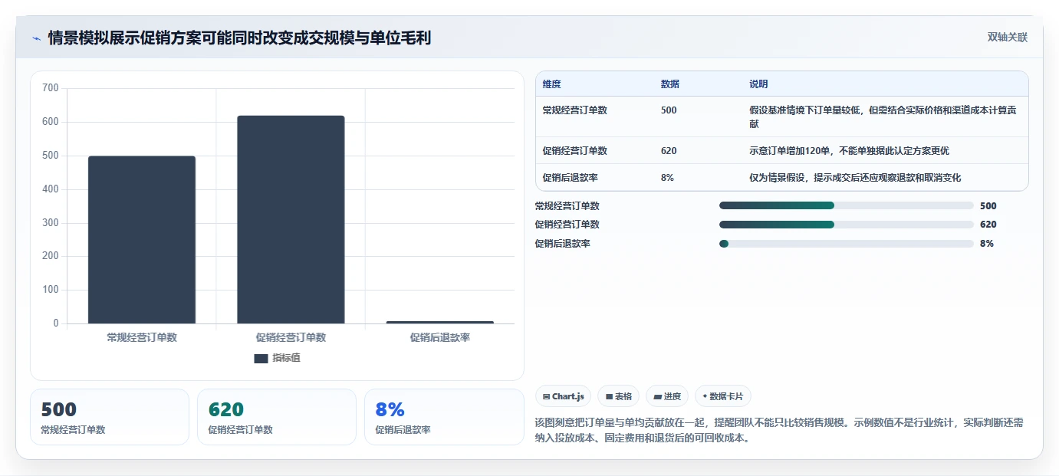Click the 促销后退款率 progress bar
The image size is (1059, 476).
[x=847, y=244]
